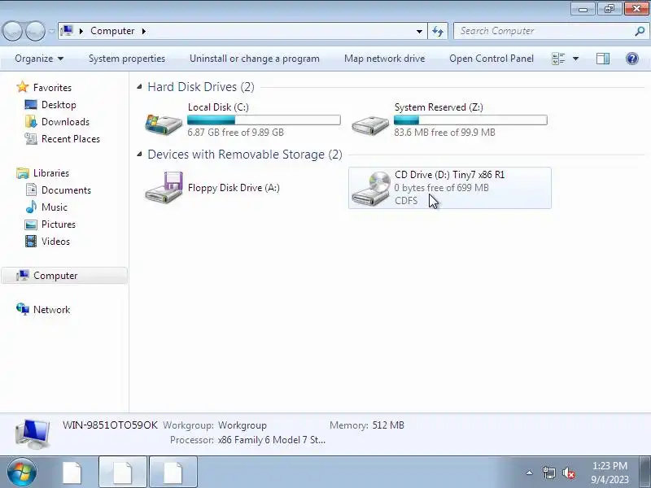651x488 pixels.
Task: Click the Recent Places icon
Action: point(31,138)
